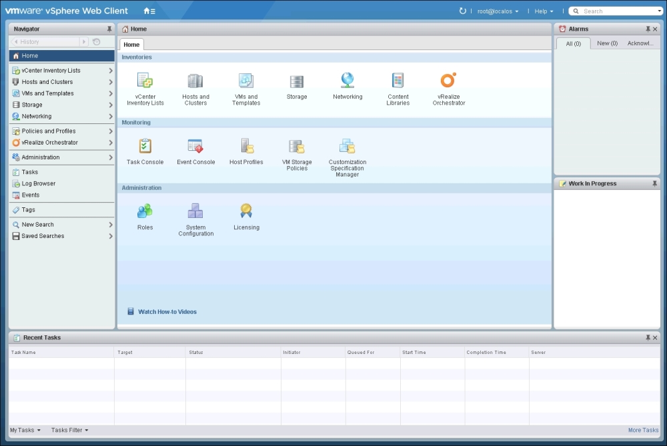Expand Saved Searches chevron
The image size is (667, 446).
pyautogui.click(x=111, y=236)
